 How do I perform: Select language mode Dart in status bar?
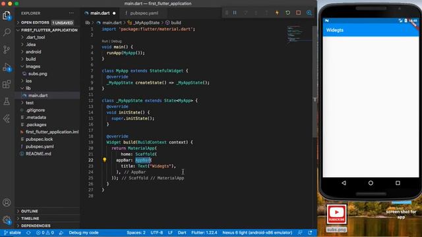coord(182,232)
